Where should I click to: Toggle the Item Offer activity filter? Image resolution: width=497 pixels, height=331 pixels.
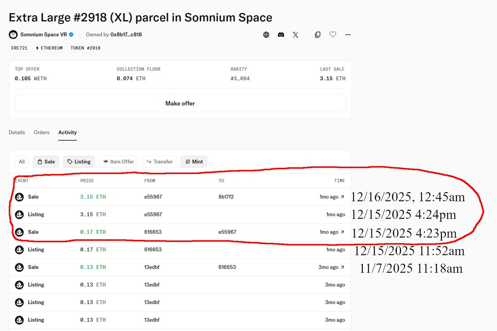click(x=118, y=162)
